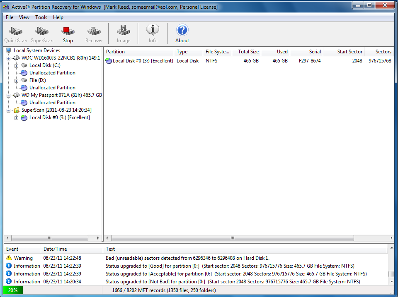Sort by the Serial column header
Screen dimensions: 398x297
click(307, 52)
